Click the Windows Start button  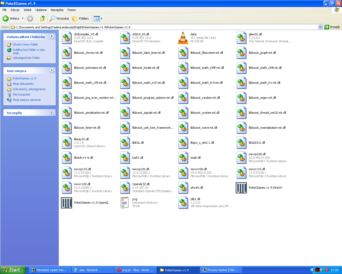tap(13, 270)
